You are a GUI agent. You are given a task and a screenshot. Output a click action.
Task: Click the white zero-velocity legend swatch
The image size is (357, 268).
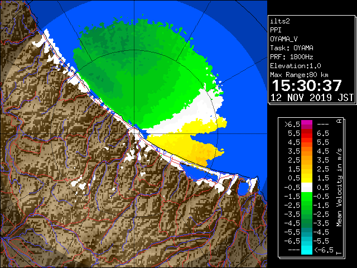tap(307, 188)
